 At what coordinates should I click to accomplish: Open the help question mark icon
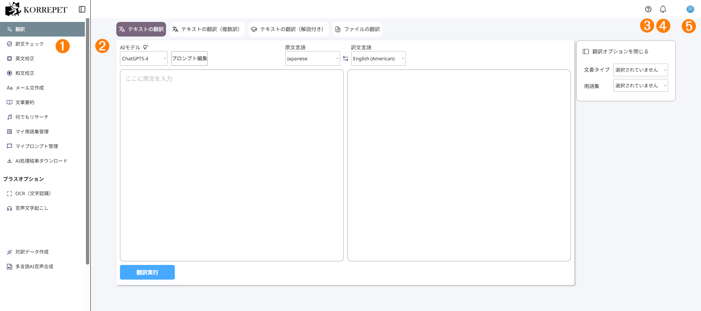pyautogui.click(x=648, y=9)
